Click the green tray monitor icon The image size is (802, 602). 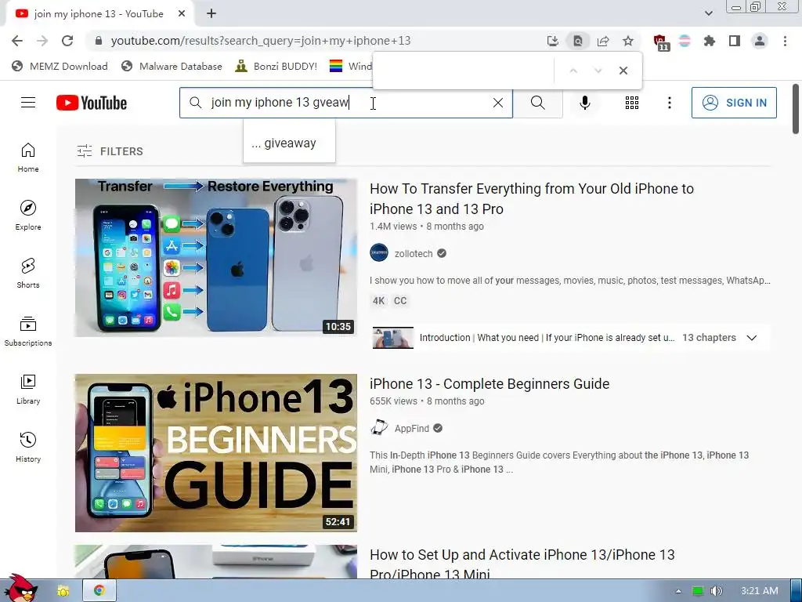698,591
